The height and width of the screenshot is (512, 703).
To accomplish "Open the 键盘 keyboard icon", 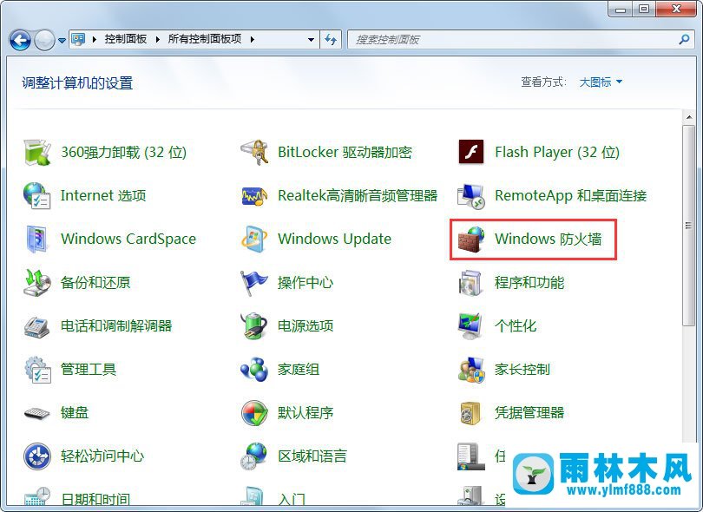I will pos(37,413).
